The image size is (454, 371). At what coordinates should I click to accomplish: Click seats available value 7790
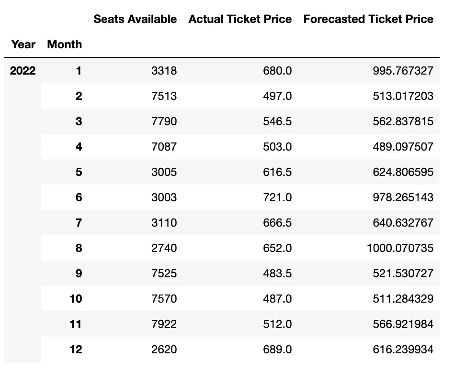164,121
